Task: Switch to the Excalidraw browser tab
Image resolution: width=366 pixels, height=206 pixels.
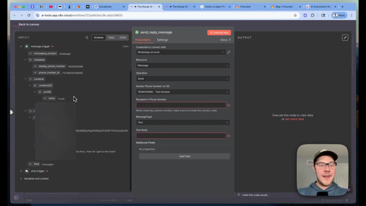Action: click(110, 7)
